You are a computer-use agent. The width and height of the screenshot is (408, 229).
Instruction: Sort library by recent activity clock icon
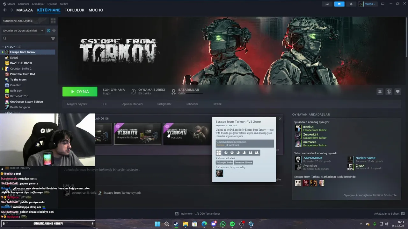click(48, 31)
